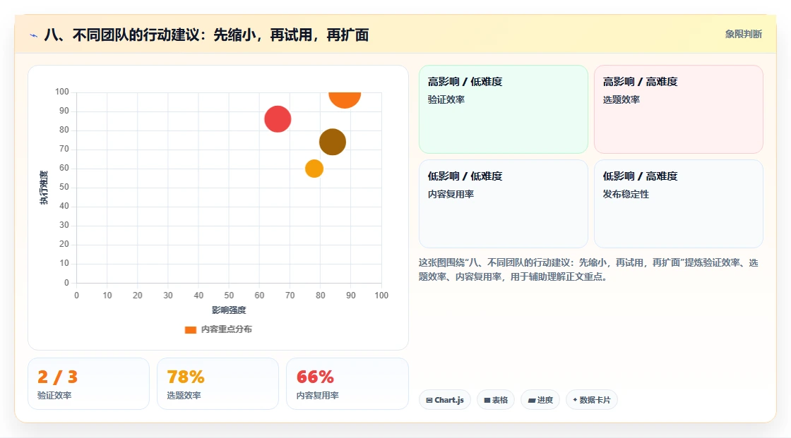Viewport: 791px width, 438px height.
Task: Select the 78% 选题效率 data card
Action: pyautogui.click(x=218, y=384)
